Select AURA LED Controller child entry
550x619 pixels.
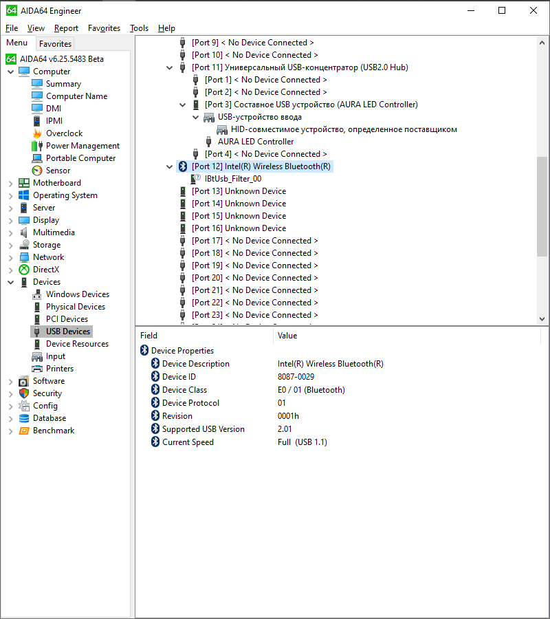pyautogui.click(x=256, y=142)
